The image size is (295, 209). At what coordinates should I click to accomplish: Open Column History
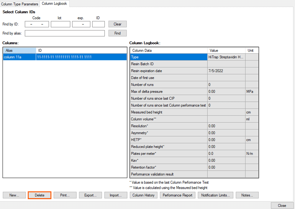tap(143, 195)
